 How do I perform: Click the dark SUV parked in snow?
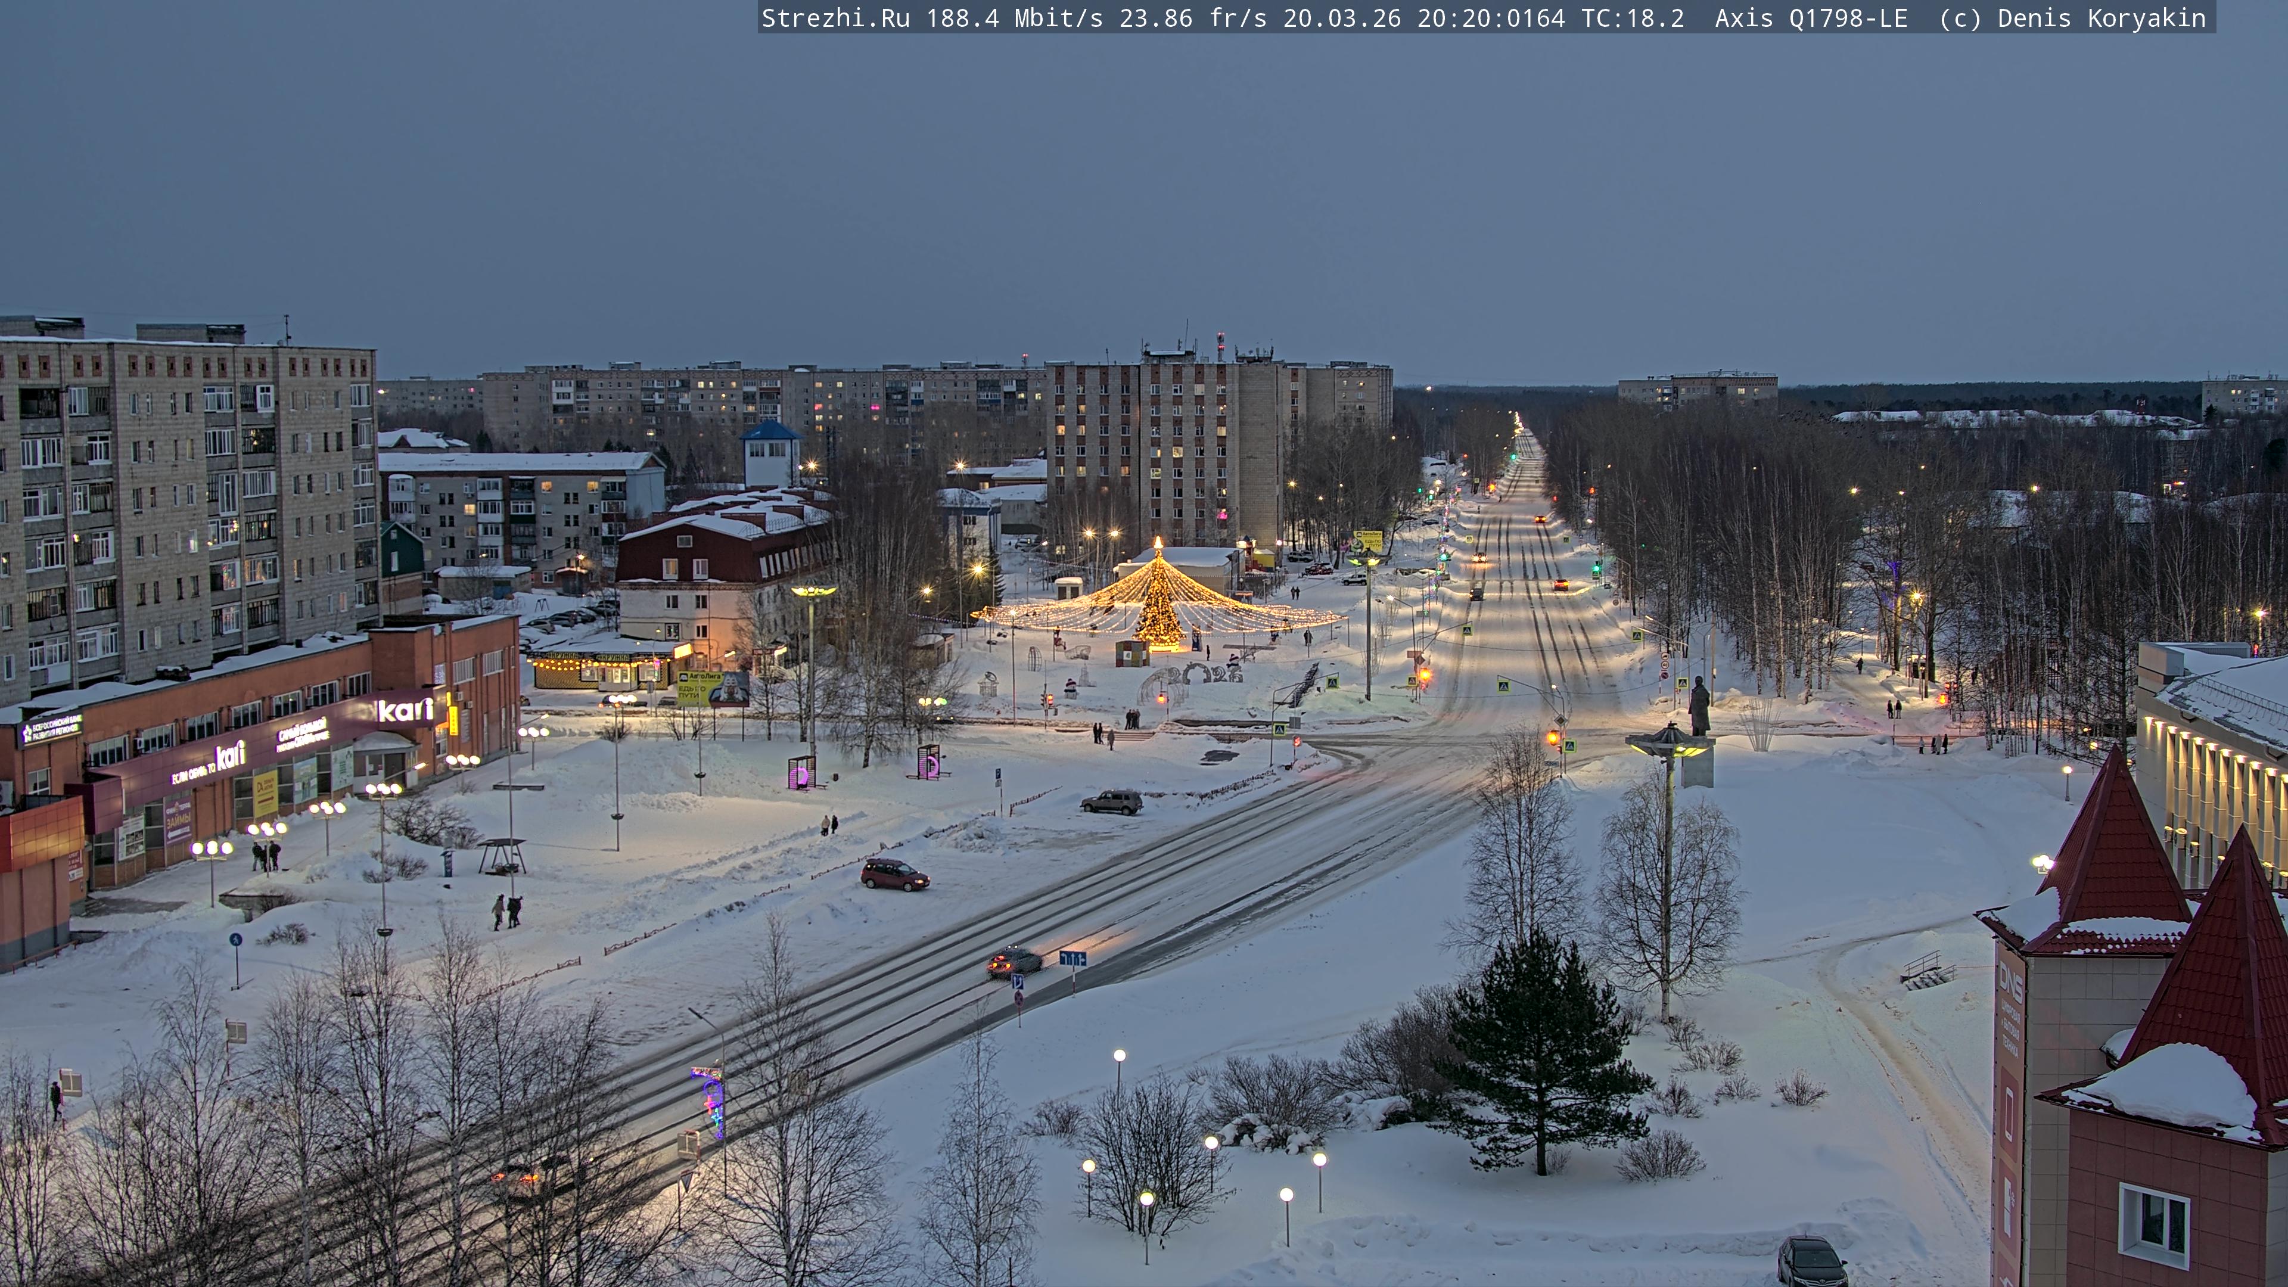(1111, 802)
